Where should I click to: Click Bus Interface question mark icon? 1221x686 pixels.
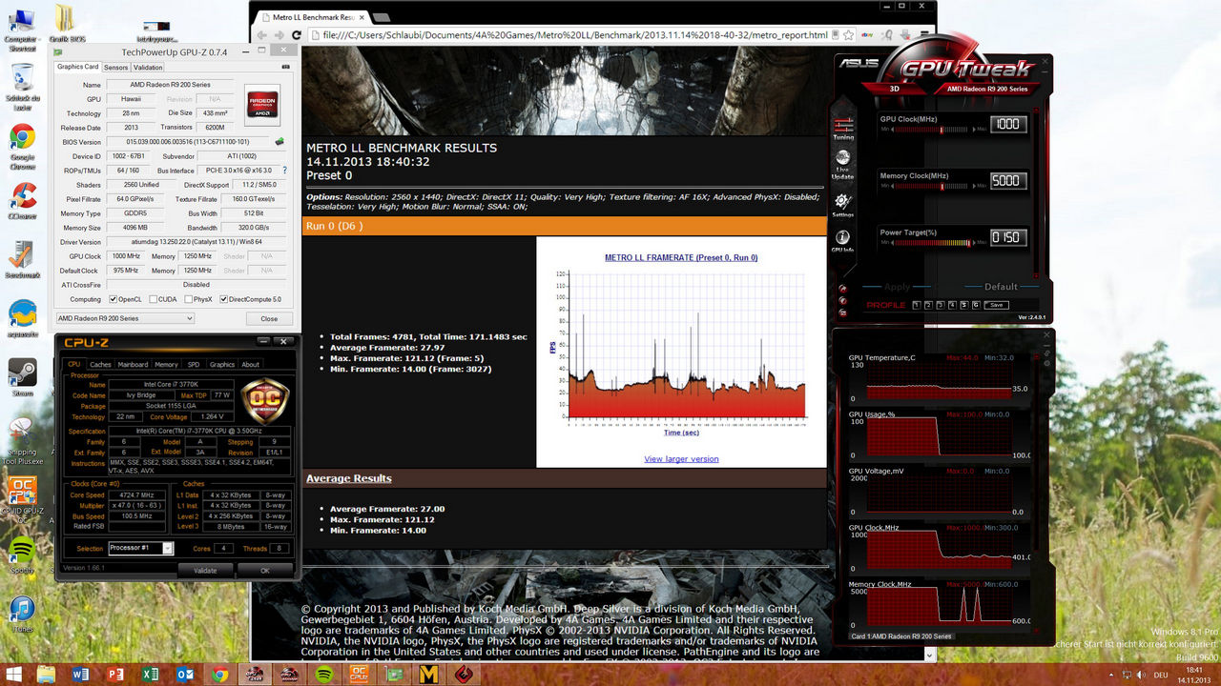coord(284,171)
